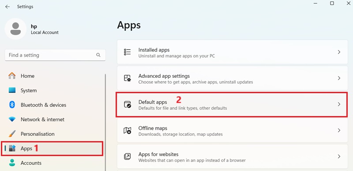353x171 pixels.
Task: Click the Apps for websites icon
Action: tap(127, 156)
